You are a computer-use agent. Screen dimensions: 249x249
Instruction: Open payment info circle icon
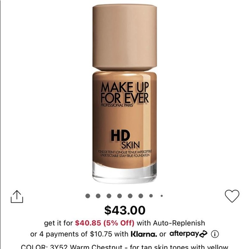point(215,234)
